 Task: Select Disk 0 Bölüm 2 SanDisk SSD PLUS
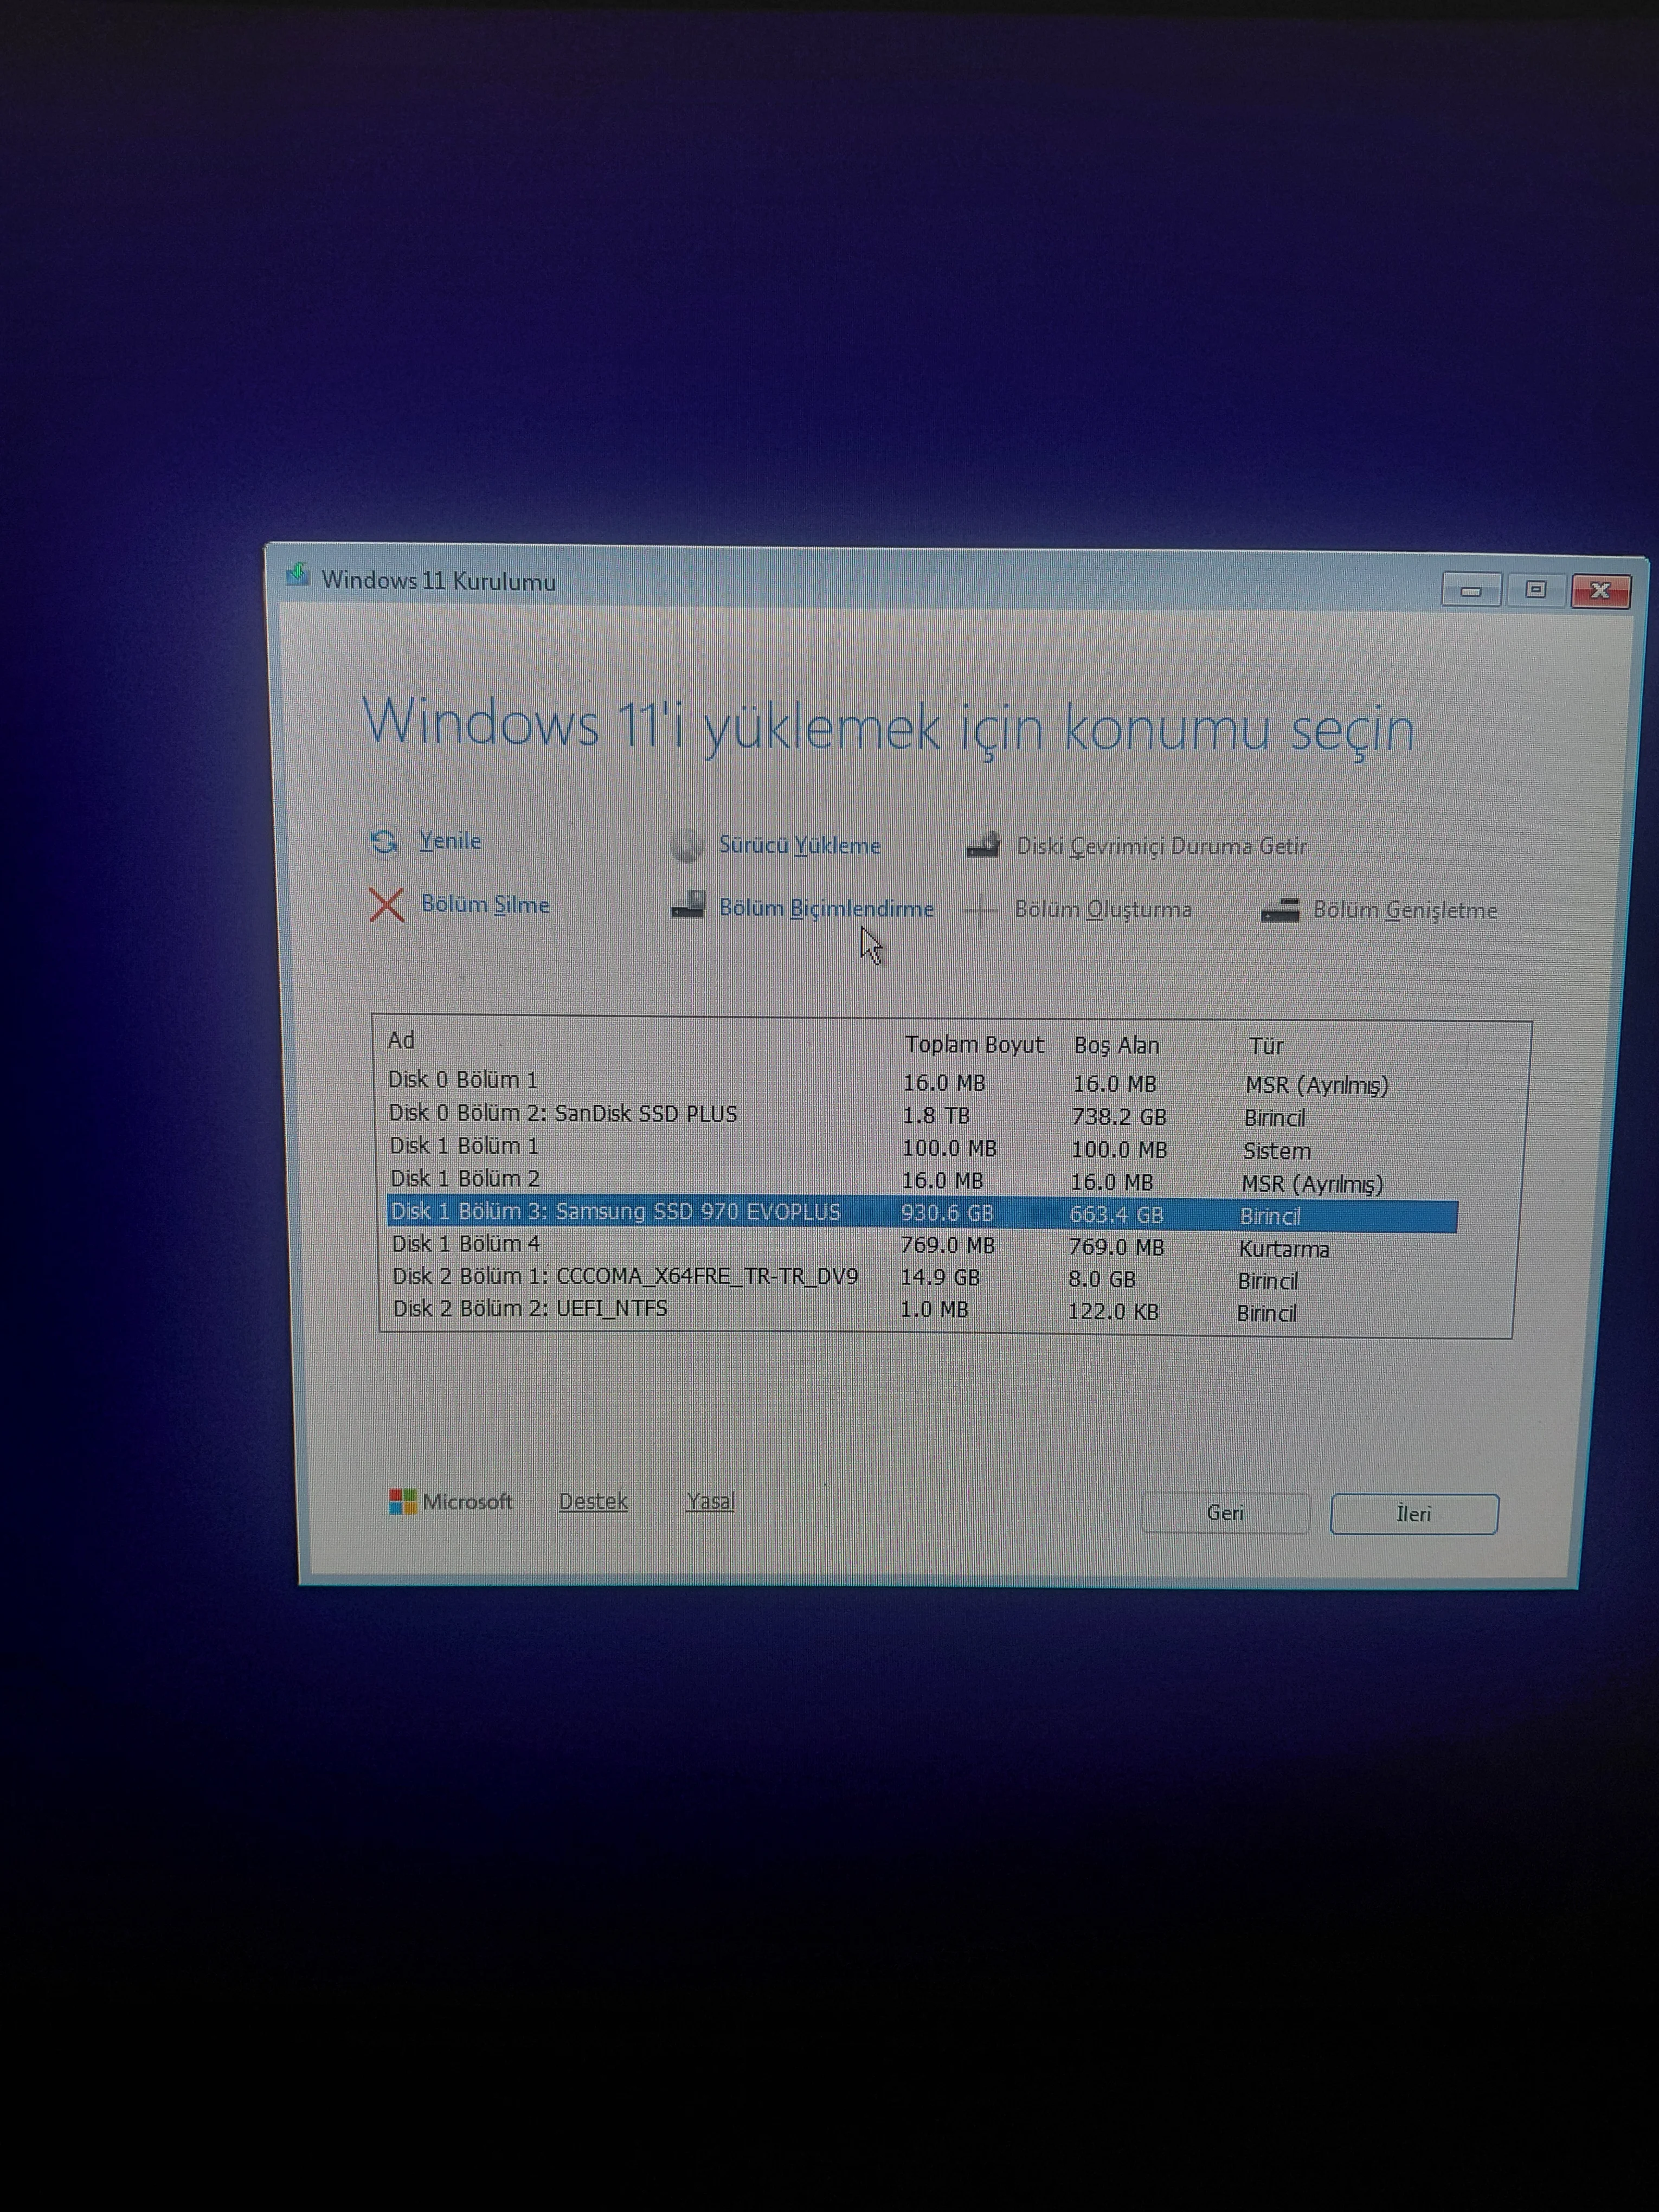pyautogui.click(x=563, y=1114)
